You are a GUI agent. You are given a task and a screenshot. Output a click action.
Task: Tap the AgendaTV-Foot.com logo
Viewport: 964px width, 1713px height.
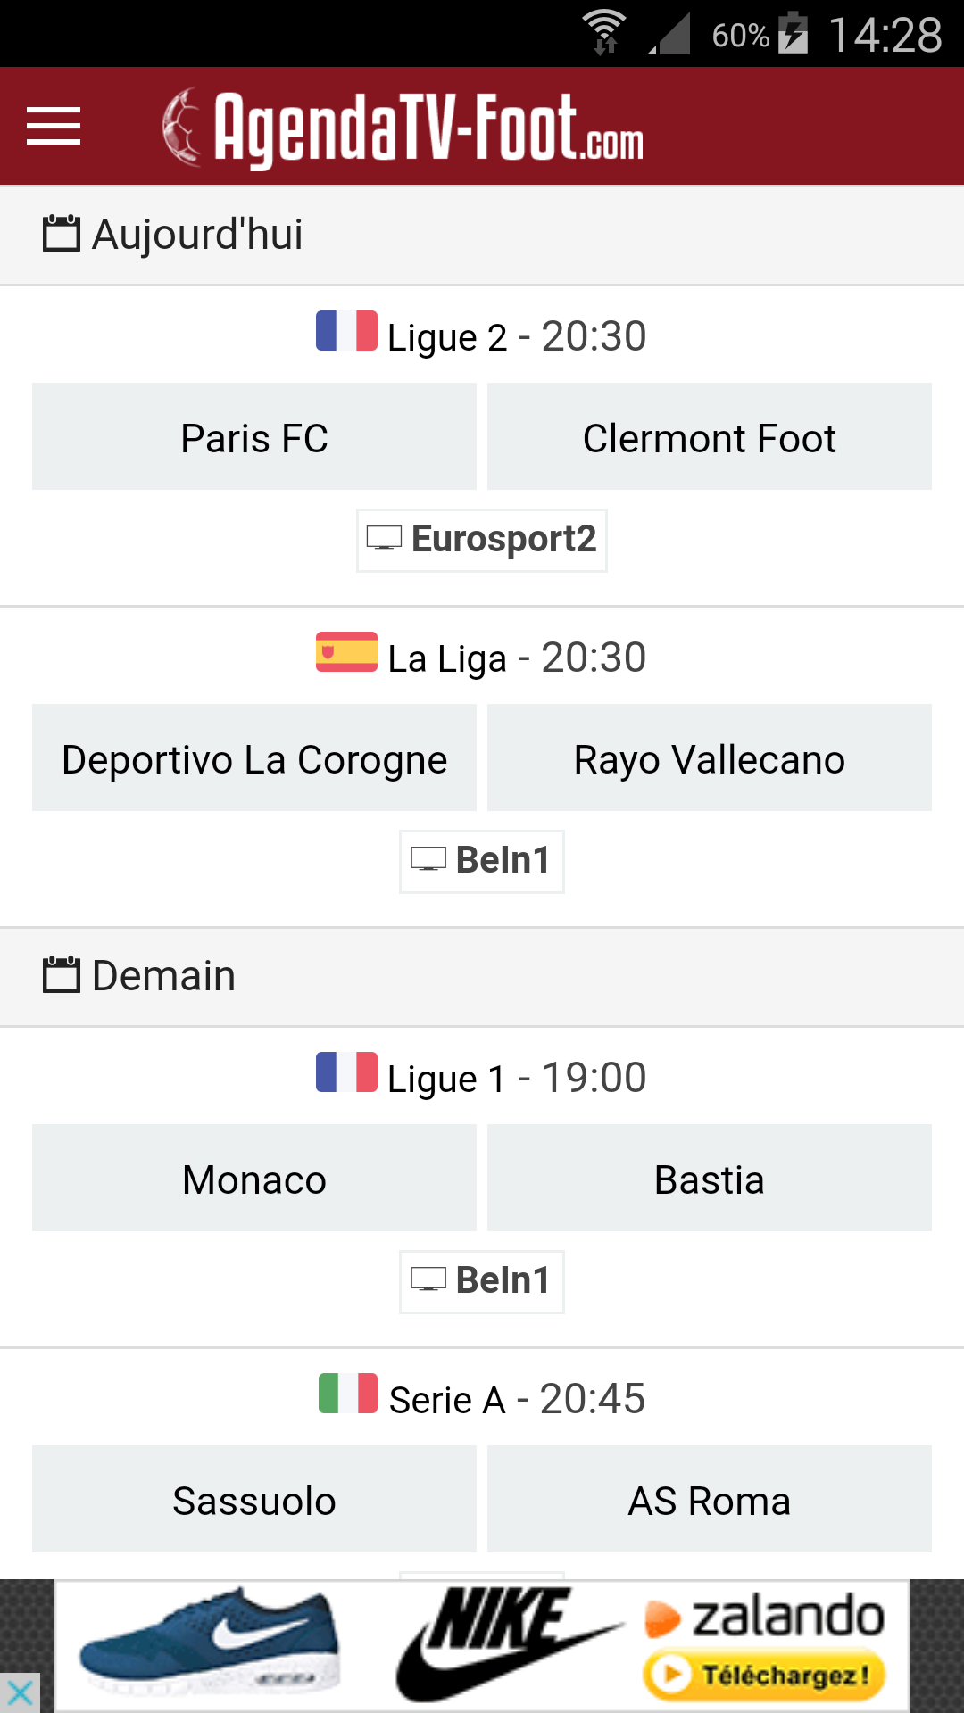pos(403,128)
